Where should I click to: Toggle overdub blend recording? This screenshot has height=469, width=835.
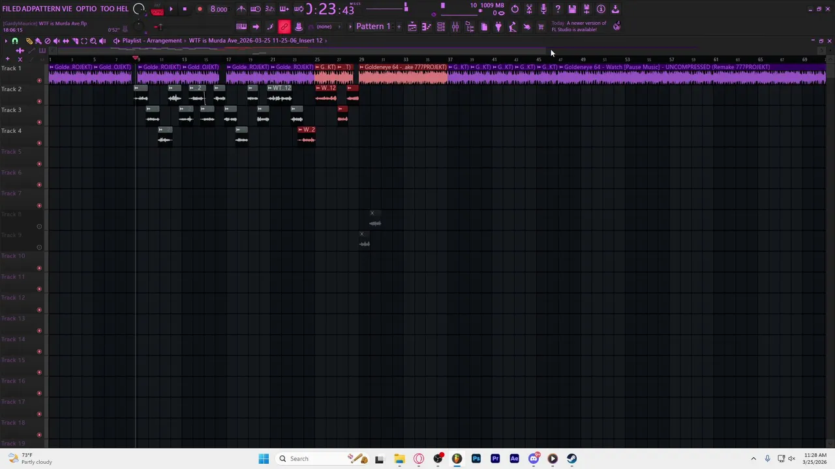[284, 9]
